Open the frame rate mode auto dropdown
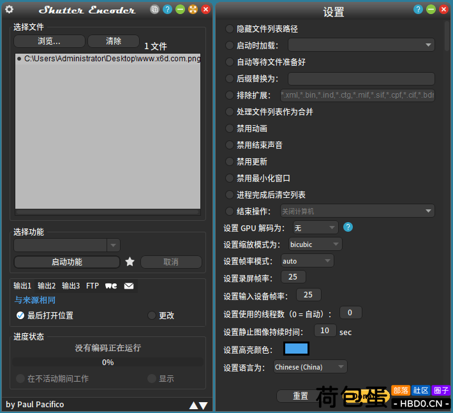The width and height of the screenshot is (453, 413). click(308, 260)
